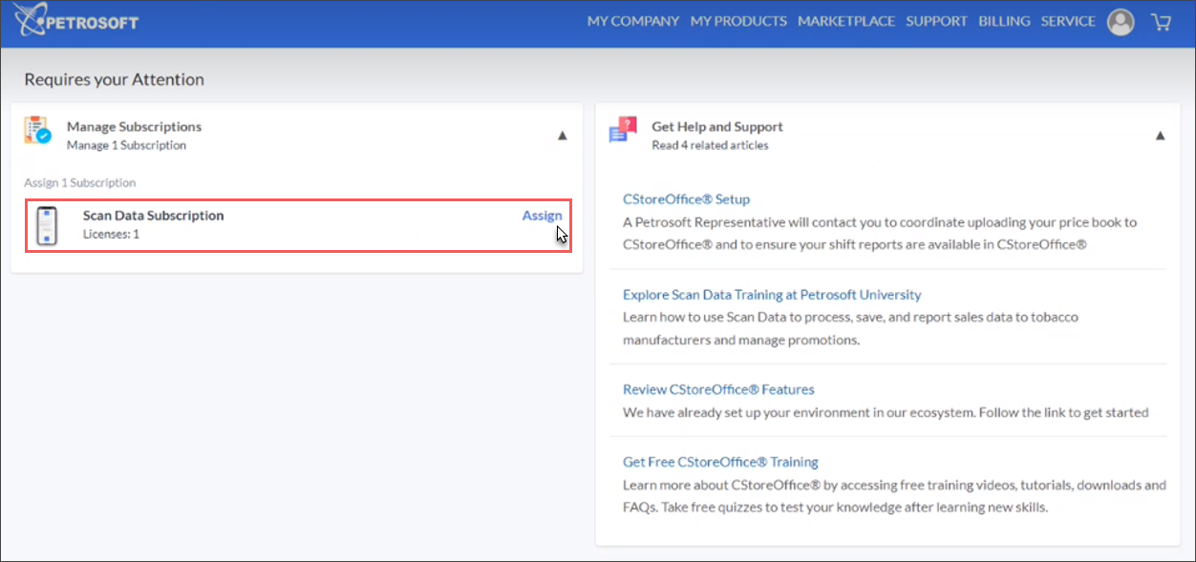1196x562 pixels.
Task: Select Support in the top navigation
Action: [x=936, y=21]
